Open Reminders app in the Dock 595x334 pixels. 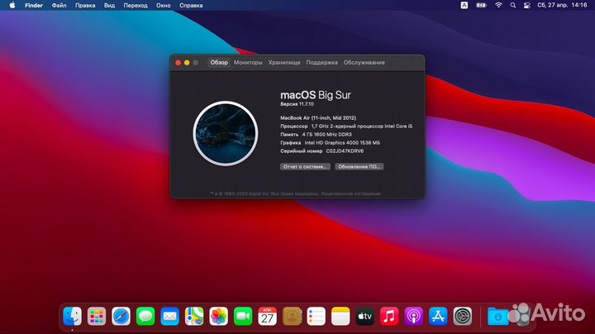pos(316,316)
